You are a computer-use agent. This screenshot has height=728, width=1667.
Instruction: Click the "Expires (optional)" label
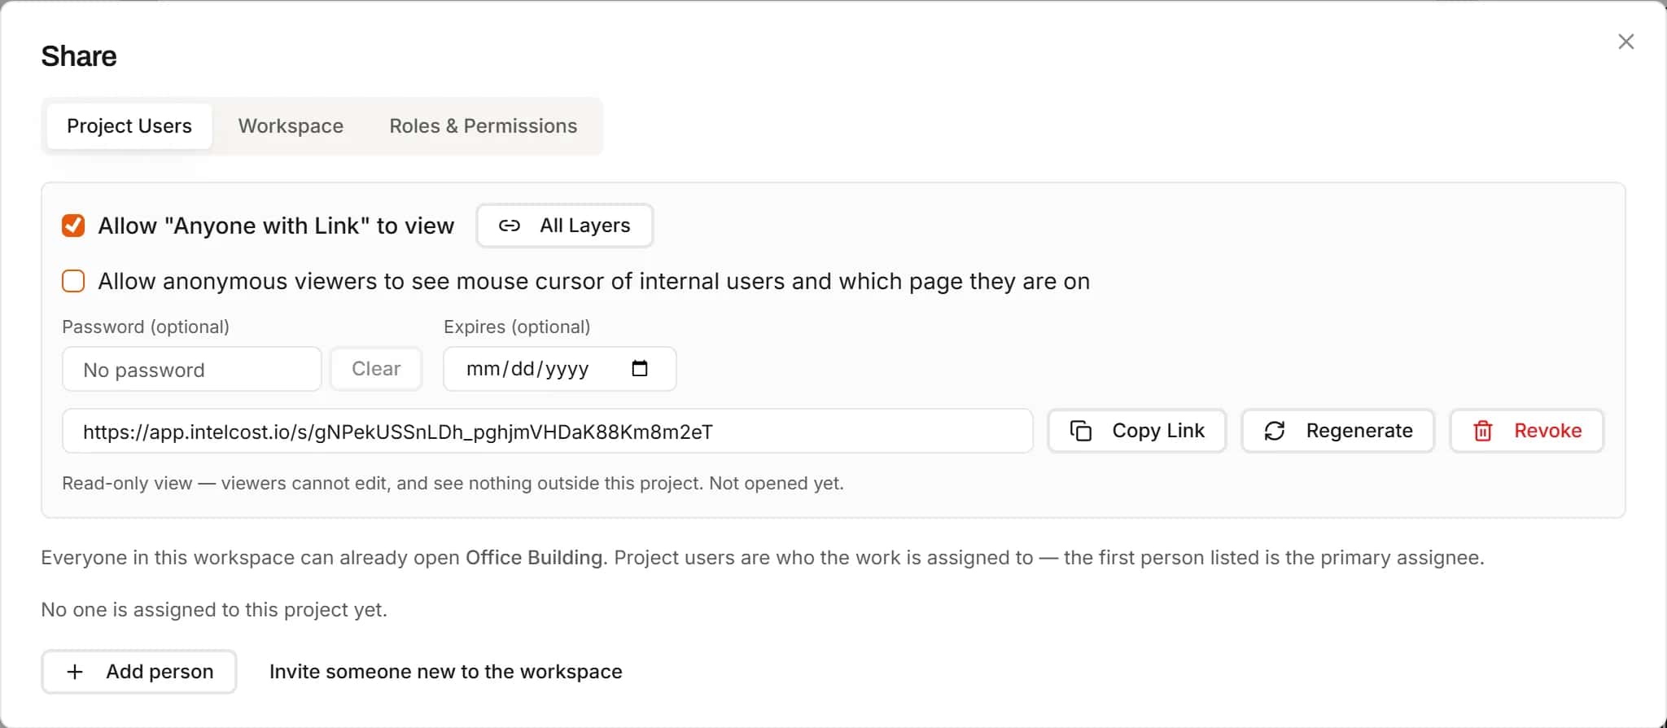(517, 327)
